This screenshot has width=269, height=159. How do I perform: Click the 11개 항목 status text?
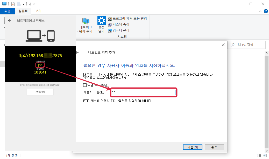[x=11, y=156]
